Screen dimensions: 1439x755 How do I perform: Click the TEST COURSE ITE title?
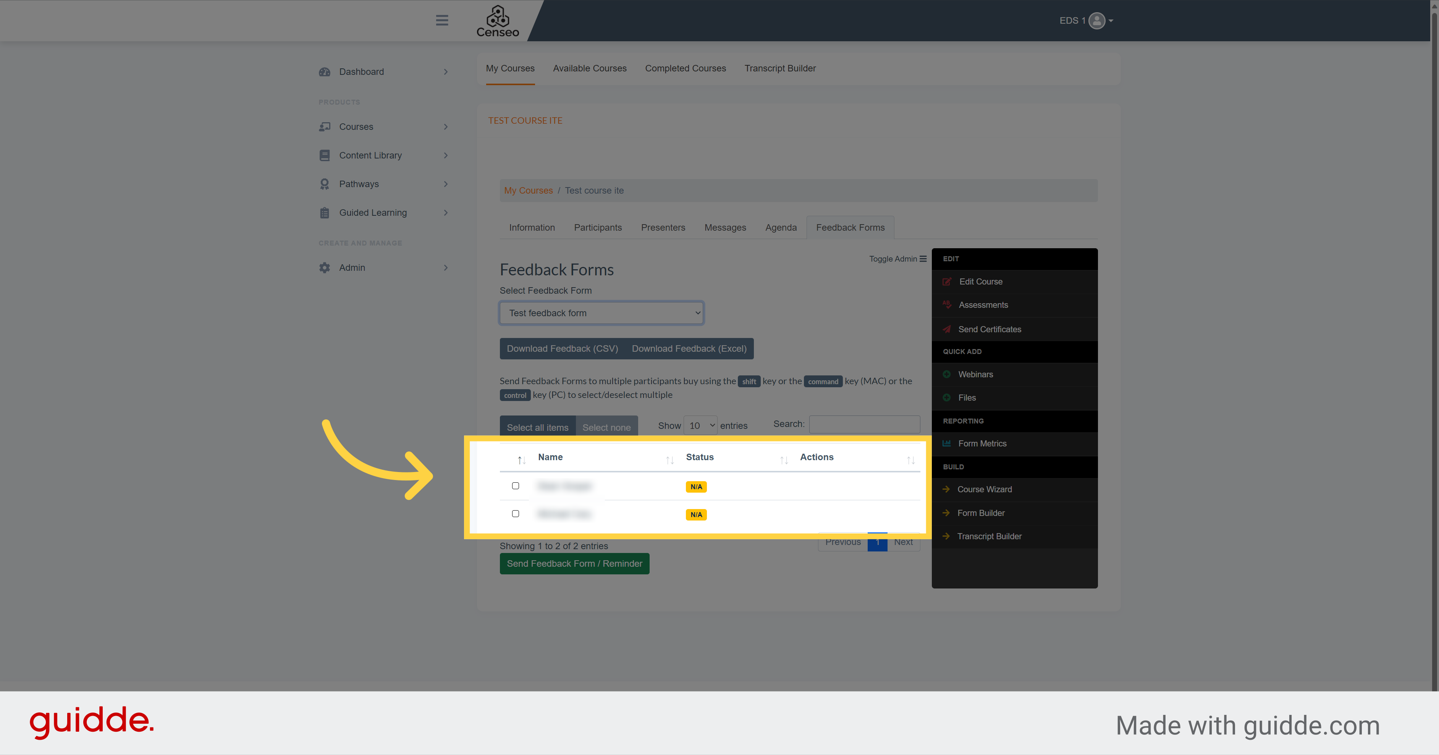pos(525,121)
